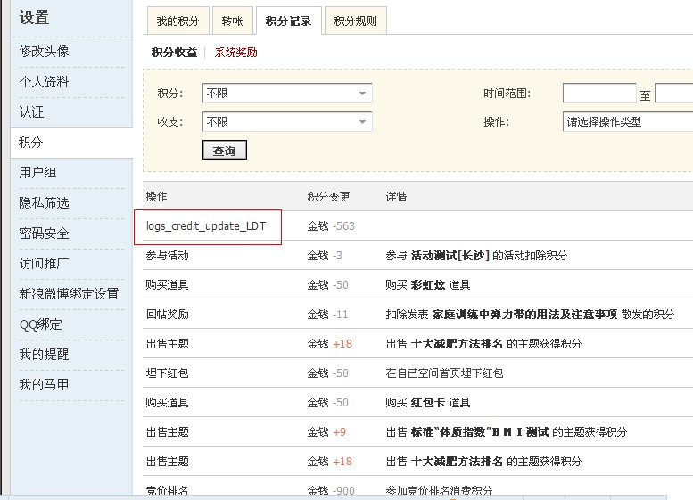Expand the 积分 type dropdown
The image size is (693, 500).
(x=287, y=94)
